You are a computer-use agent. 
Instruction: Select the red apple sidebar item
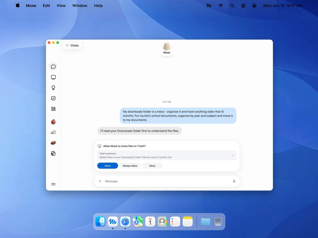53,121
